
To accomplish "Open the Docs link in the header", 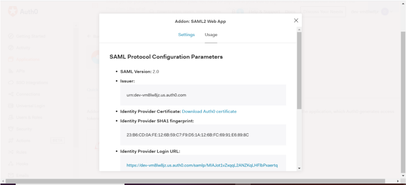I will tap(290, 12).
